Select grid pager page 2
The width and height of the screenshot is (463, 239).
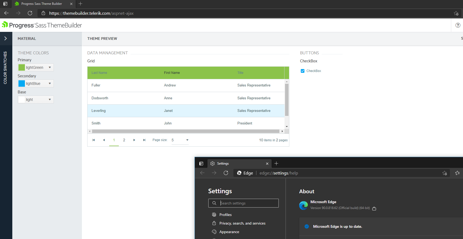[124, 140]
